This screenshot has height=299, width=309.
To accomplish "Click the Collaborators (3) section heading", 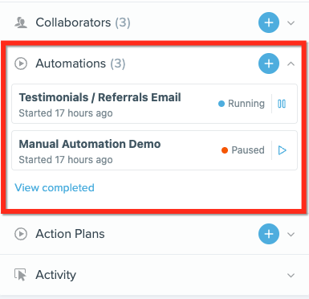I will pyautogui.click(x=83, y=23).
